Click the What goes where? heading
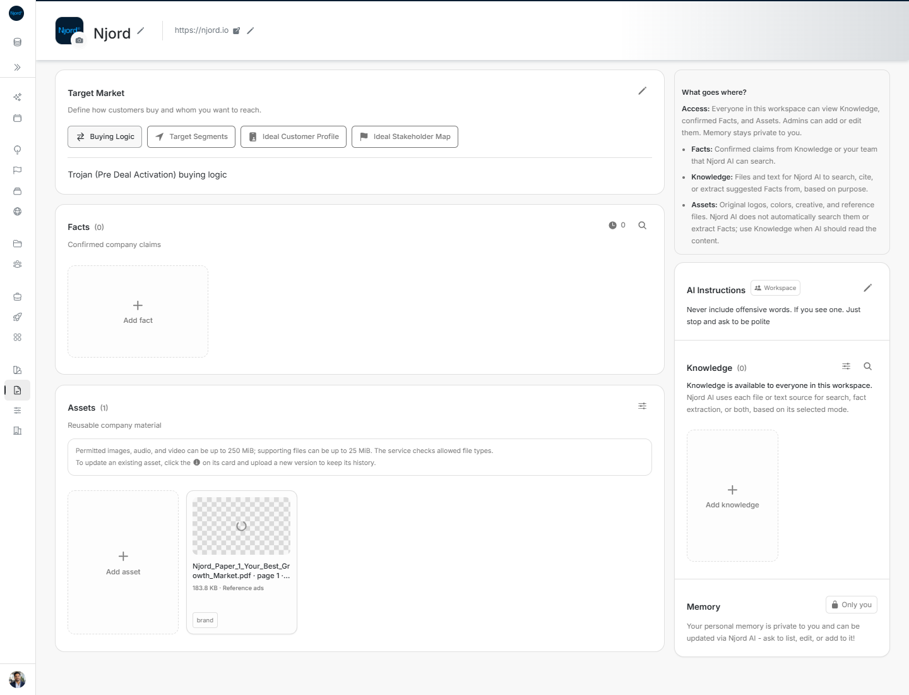The width and height of the screenshot is (909, 695). [x=714, y=92]
